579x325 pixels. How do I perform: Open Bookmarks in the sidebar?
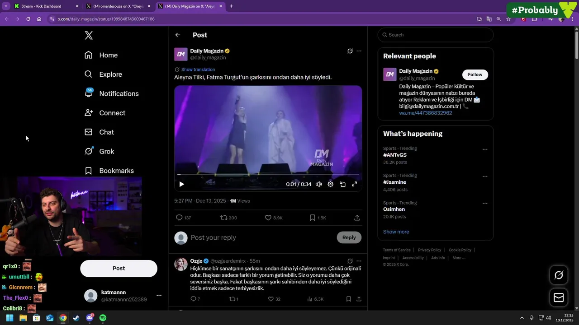pos(109,171)
